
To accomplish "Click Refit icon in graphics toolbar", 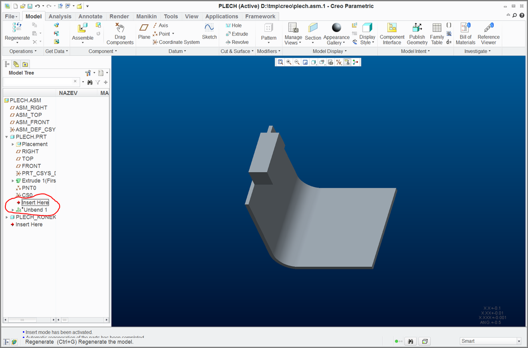I will [x=280, y=62].
